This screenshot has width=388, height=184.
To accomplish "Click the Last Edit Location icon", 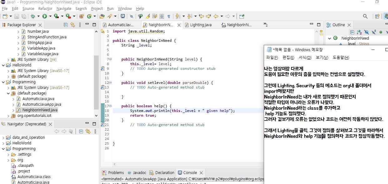I will (x=201, y=16).
